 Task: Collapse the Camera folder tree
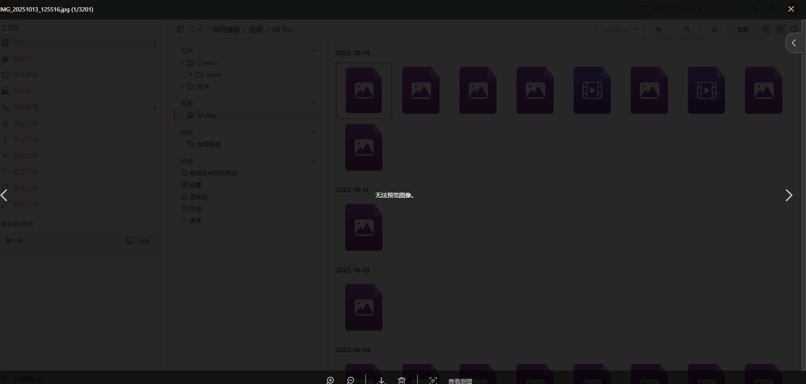183,63
